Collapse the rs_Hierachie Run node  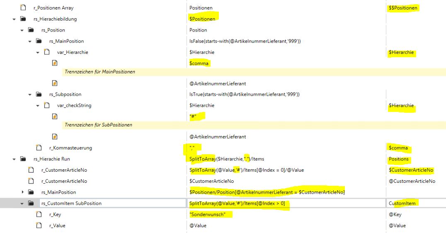pos(14,159)
